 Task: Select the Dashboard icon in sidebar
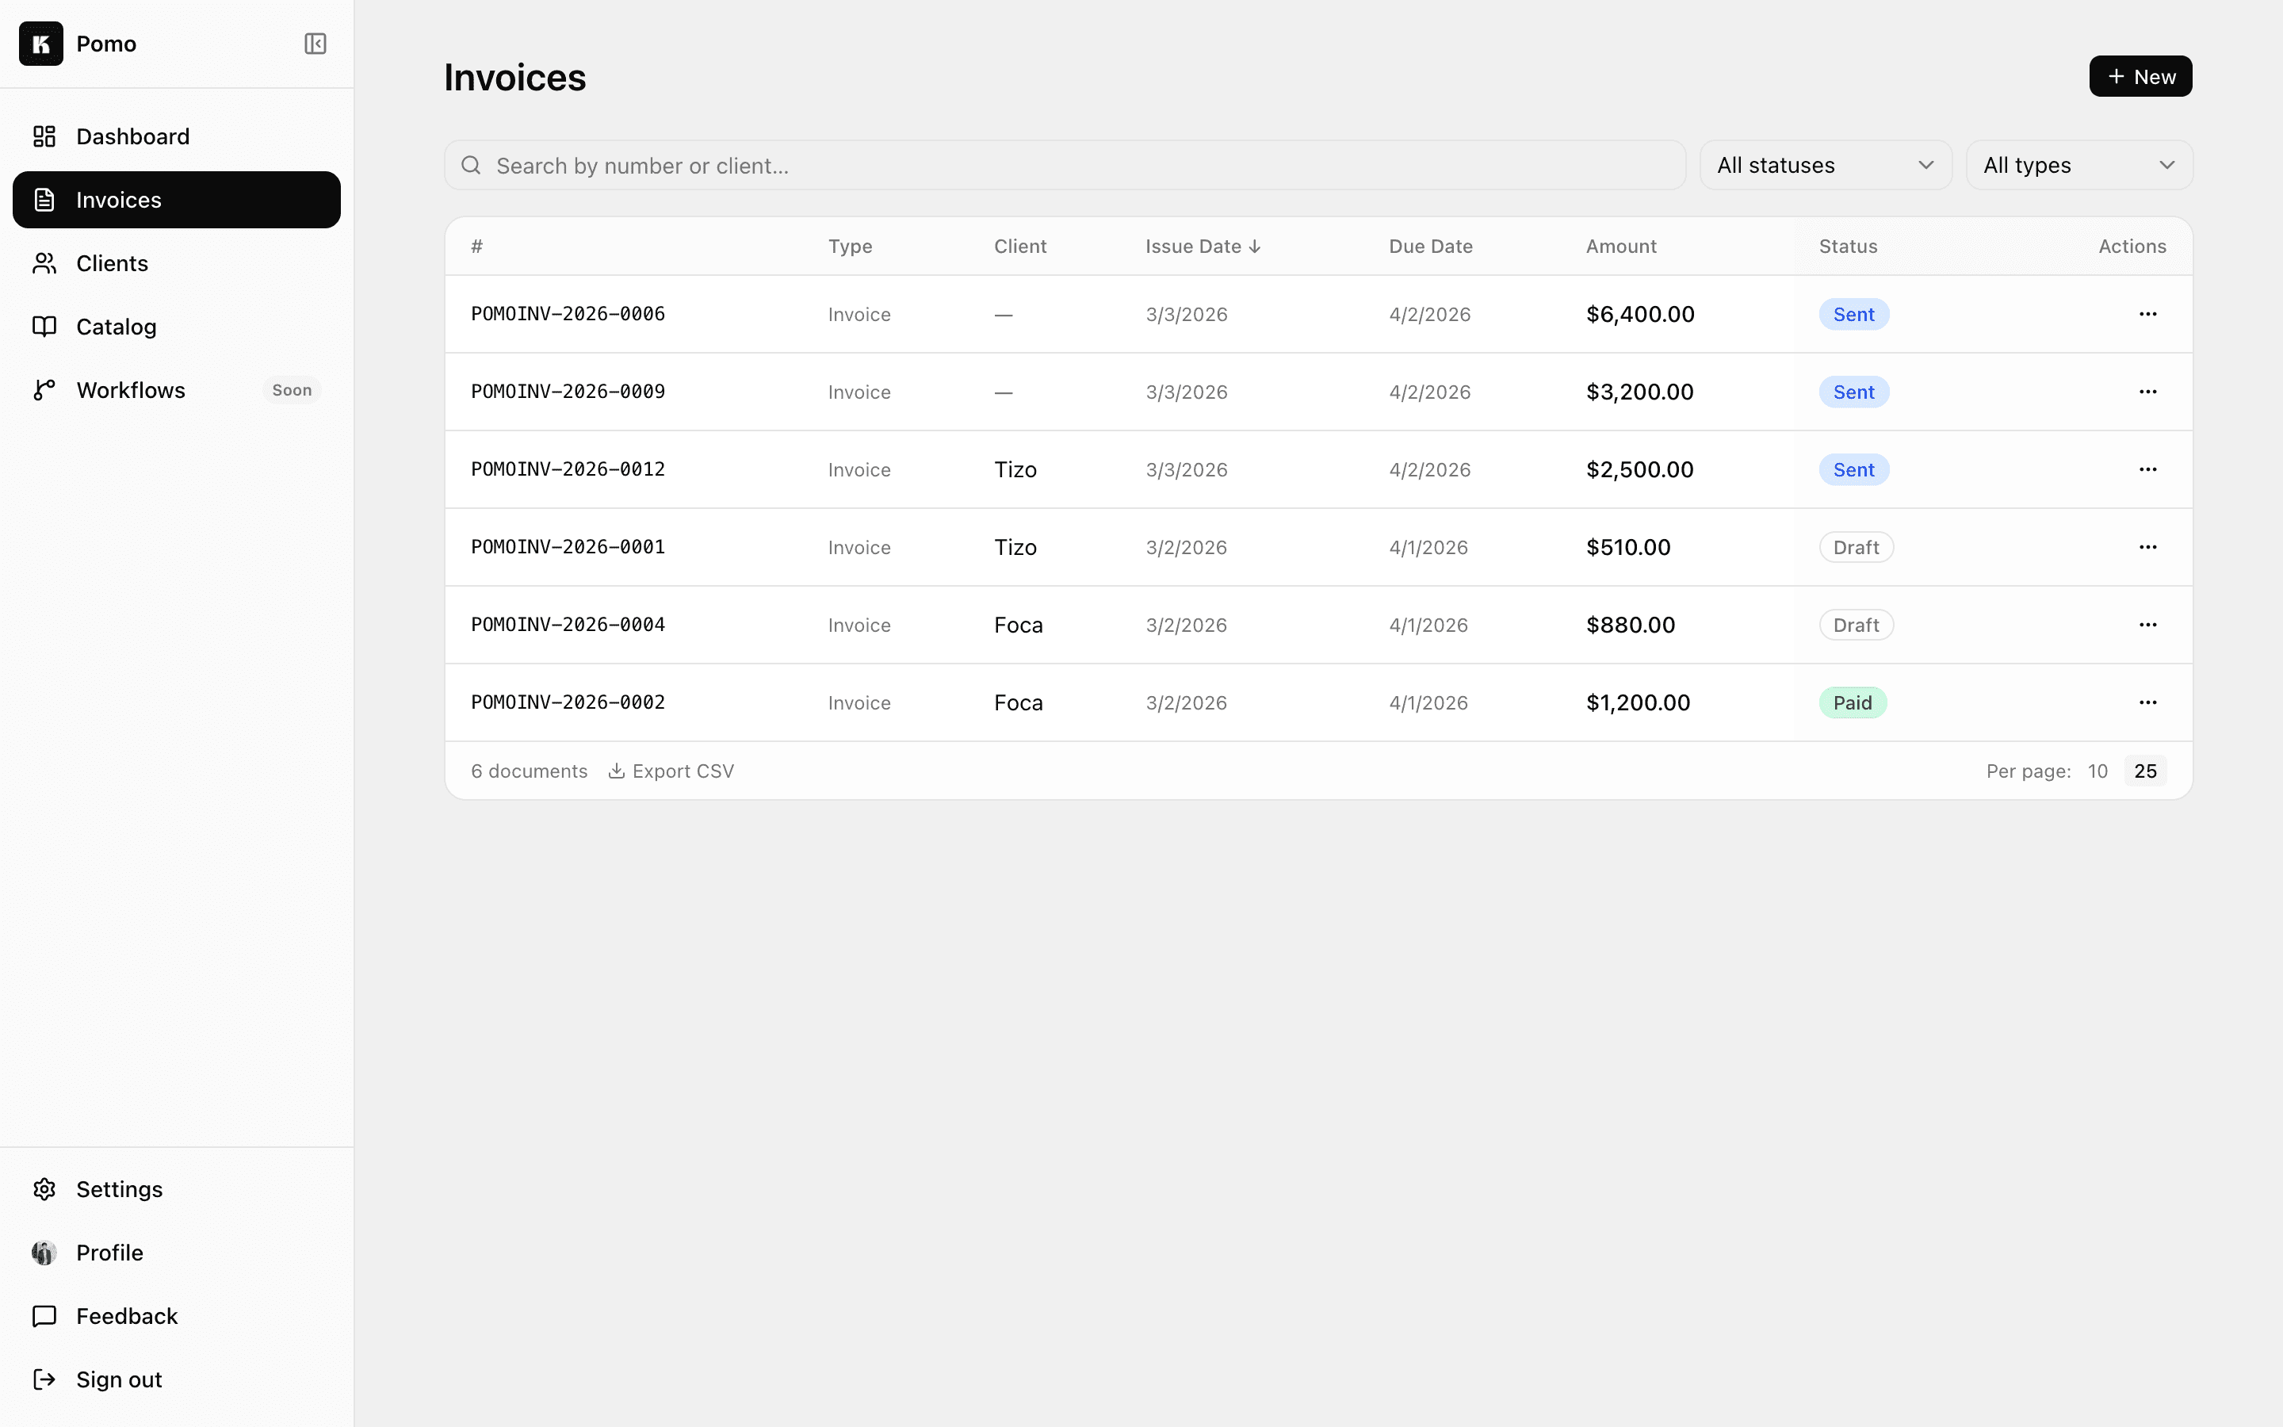[x=44, y=136]
